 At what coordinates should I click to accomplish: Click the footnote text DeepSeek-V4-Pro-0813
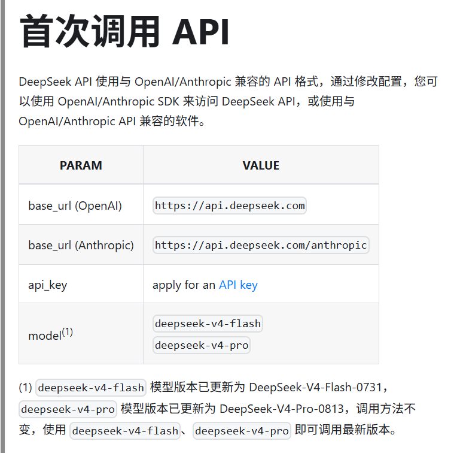(x=282, y=409)
